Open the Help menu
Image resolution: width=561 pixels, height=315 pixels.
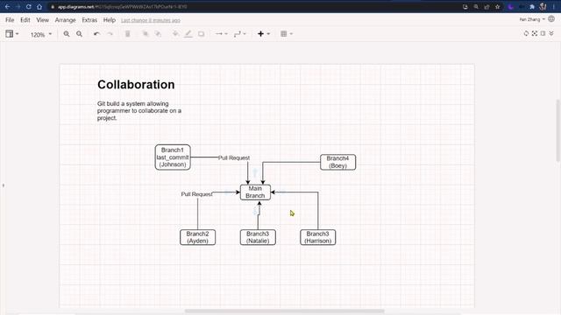(109, 20)
